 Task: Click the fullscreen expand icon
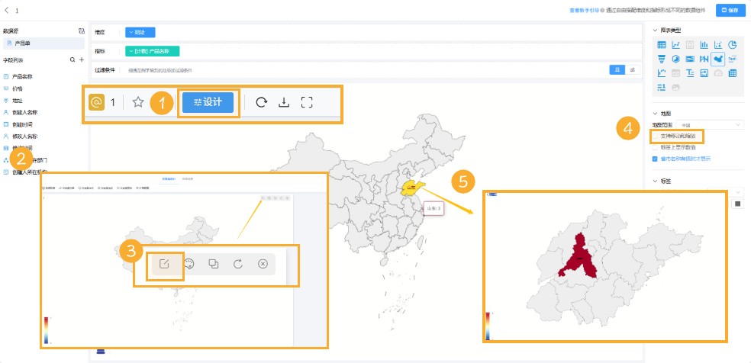click(307, 102)
